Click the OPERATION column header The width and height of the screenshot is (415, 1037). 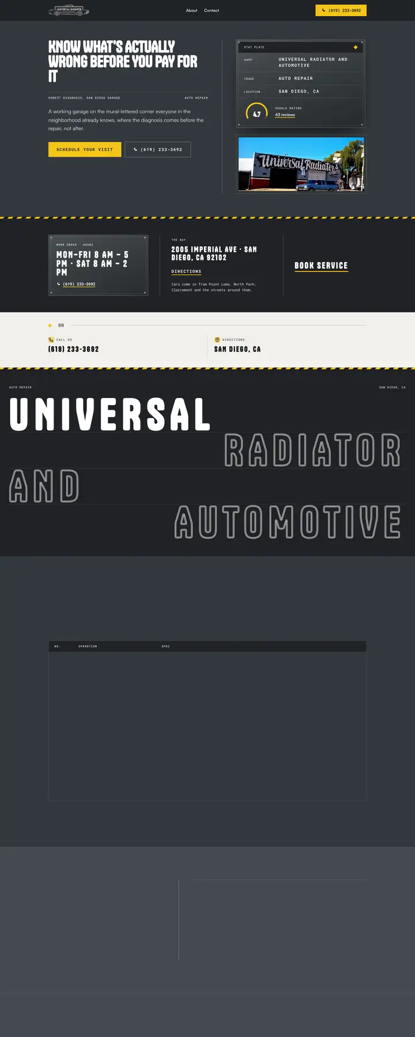coord(88,646)
